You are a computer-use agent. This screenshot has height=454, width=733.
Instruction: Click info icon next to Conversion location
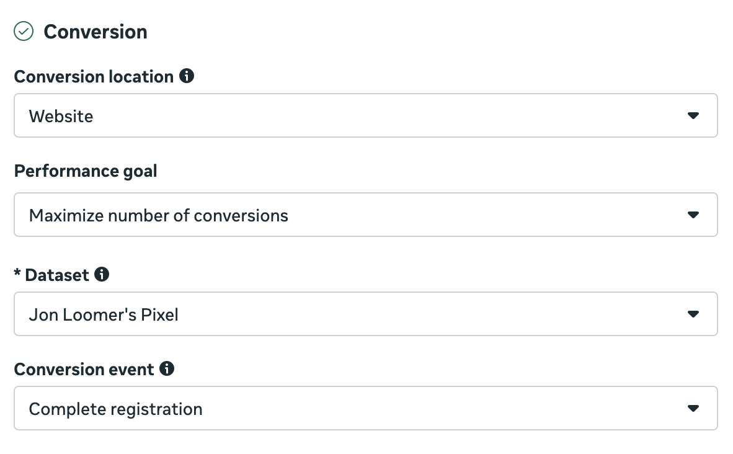186,76
